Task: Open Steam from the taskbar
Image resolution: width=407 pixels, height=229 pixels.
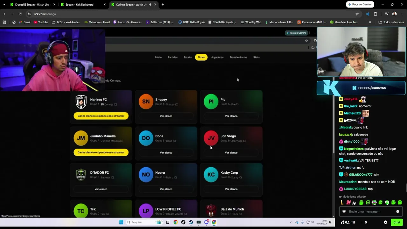Action: [191, 222]
